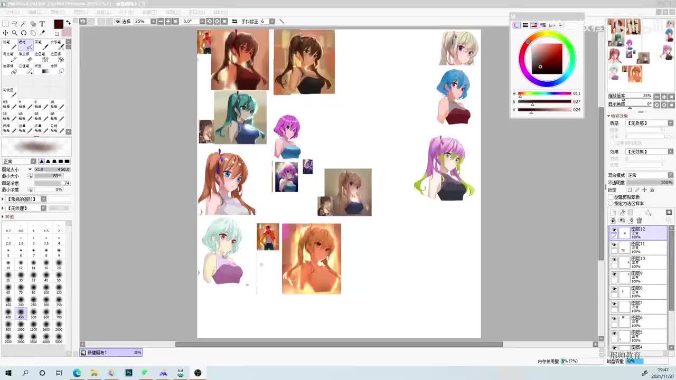Choose the 橡皮擦 eraser tool
This screenshot has height=380, width=676.
pos(26,57)
